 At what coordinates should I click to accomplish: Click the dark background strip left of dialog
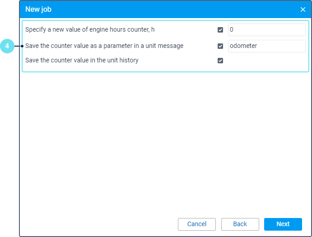tap(9, 136)
